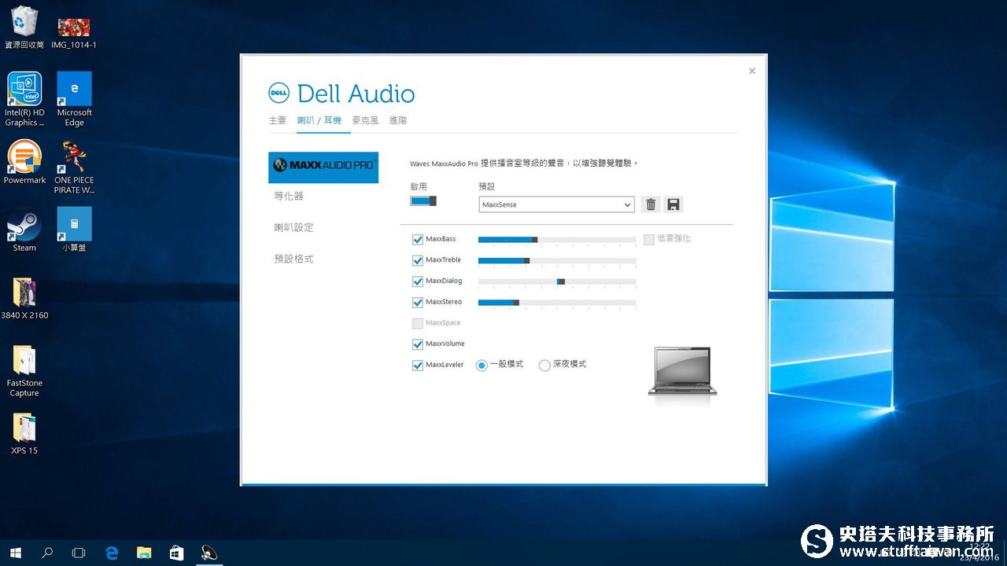Open the Windows Start menu
Image resolution: width=1007 pixels, height=566 pixels.
tap(15, 553)
